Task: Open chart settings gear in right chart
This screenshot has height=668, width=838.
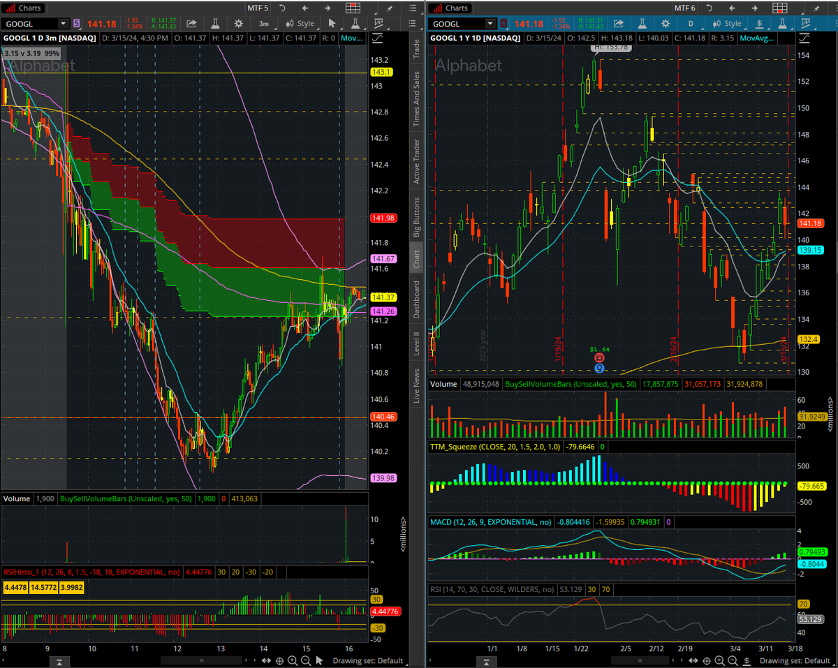Action: (x=666, y=24)
